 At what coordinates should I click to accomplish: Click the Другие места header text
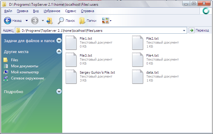point(16,52)
